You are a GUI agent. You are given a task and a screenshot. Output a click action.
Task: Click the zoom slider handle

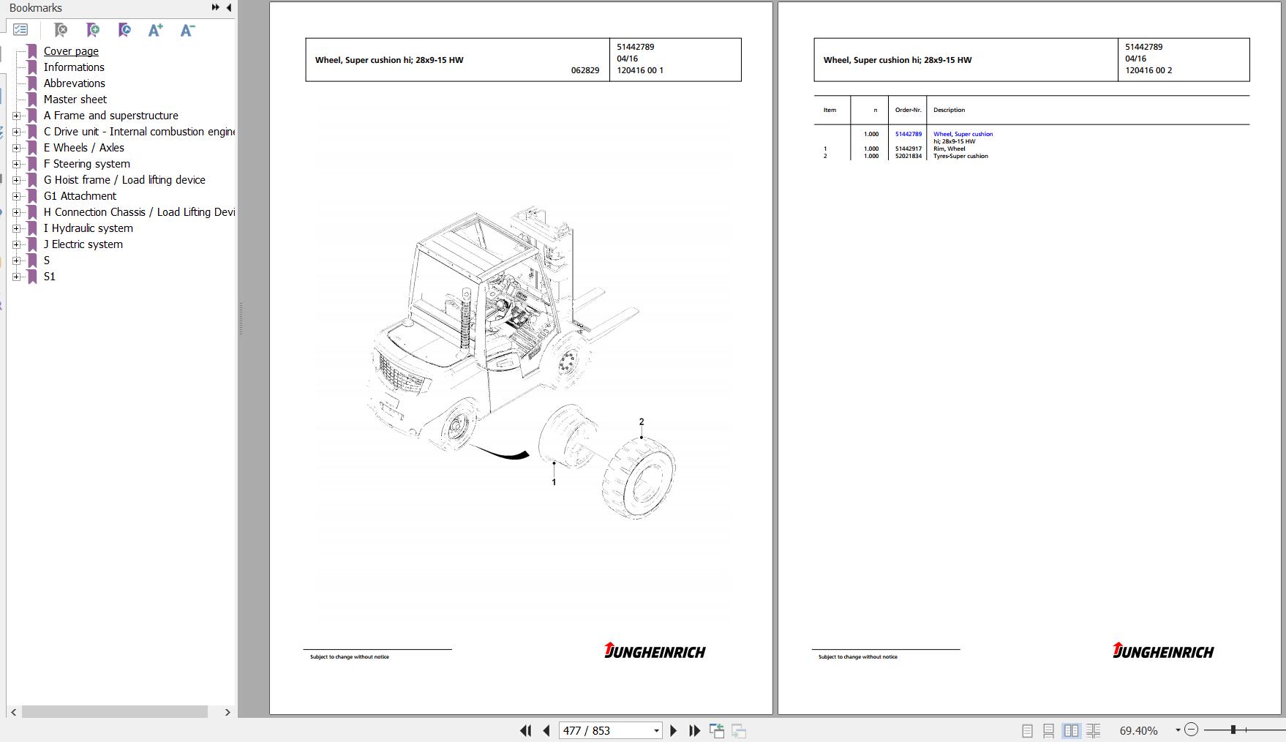click(1233, 730)
